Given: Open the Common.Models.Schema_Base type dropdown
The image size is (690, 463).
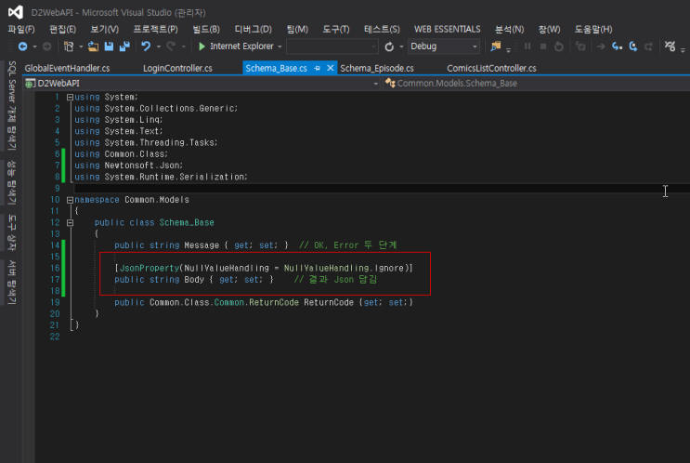Looking at the screenshot, I should click(536, 84).
